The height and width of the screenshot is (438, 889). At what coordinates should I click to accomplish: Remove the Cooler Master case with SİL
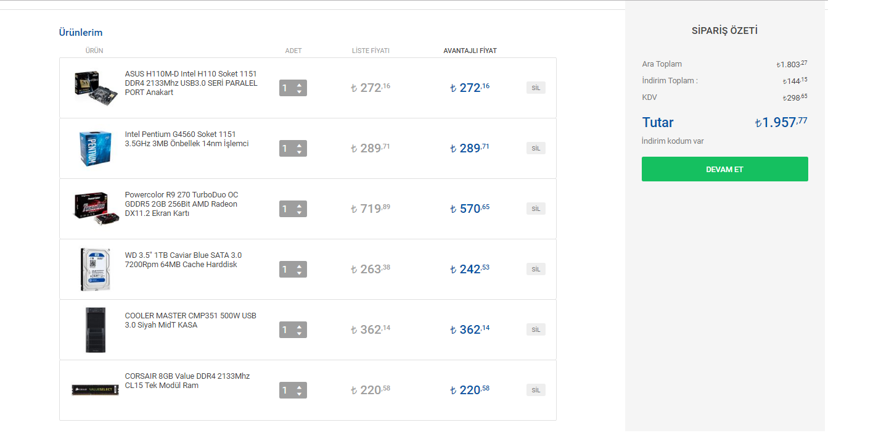pyautogui.click(x=536, y=329)
